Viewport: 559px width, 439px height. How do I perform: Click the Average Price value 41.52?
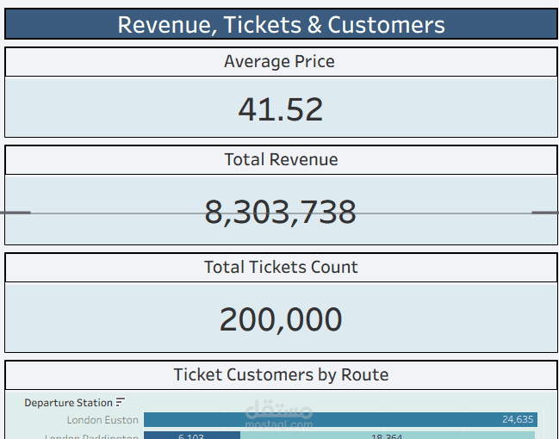click(x=281, y=109)
